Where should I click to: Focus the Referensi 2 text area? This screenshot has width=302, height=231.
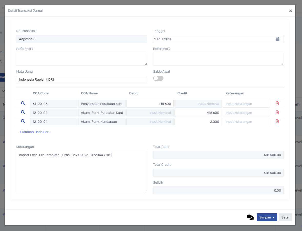218,59
